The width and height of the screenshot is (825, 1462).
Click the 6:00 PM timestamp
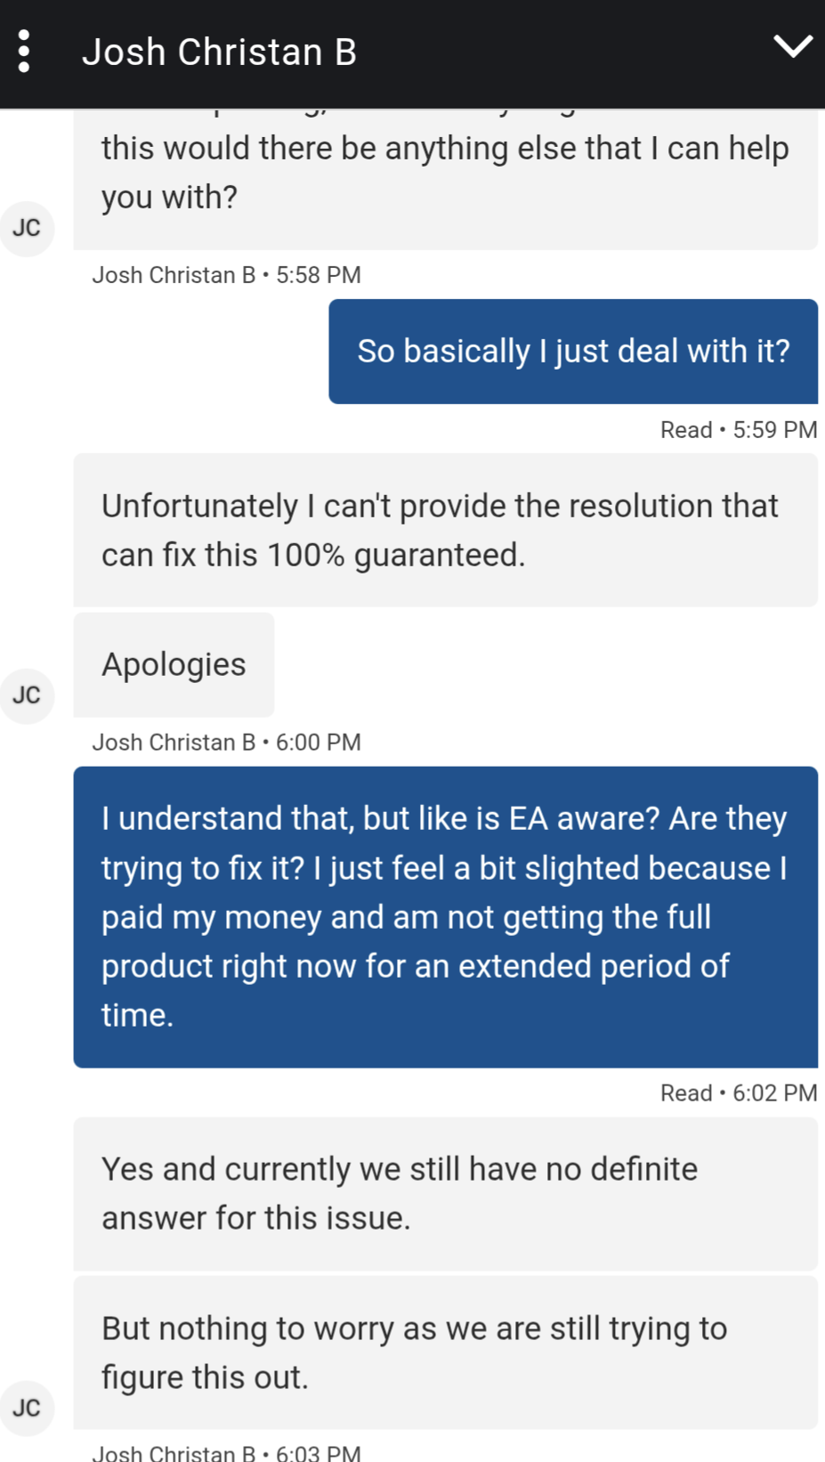coord(319,743)
